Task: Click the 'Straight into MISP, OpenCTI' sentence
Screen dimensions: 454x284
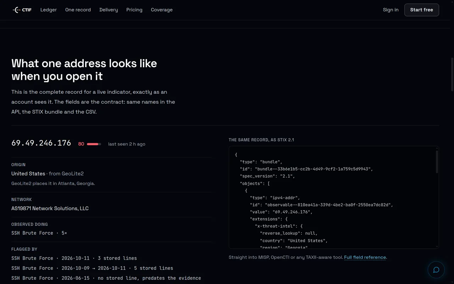Action: 286,257
